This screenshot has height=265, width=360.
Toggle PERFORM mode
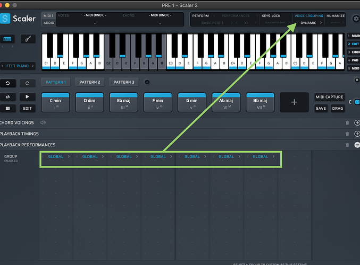click(x=200, y=16)
